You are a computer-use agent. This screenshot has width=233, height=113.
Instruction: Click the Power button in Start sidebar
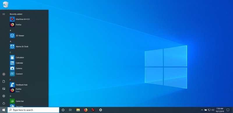click(x=4, y=103)
